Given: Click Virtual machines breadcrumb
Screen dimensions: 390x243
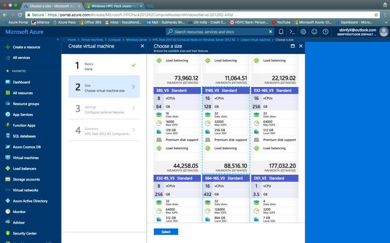Looking at the screenshot, I should [x=92, y=39].
